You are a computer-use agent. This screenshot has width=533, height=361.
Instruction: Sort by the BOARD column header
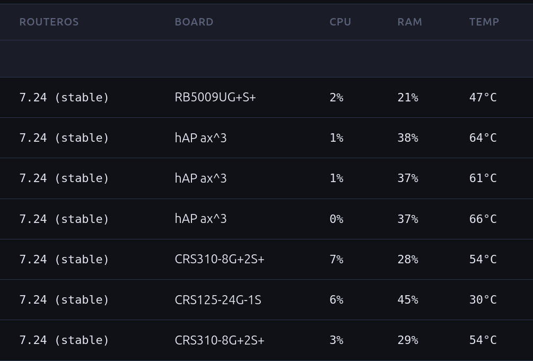194,22
